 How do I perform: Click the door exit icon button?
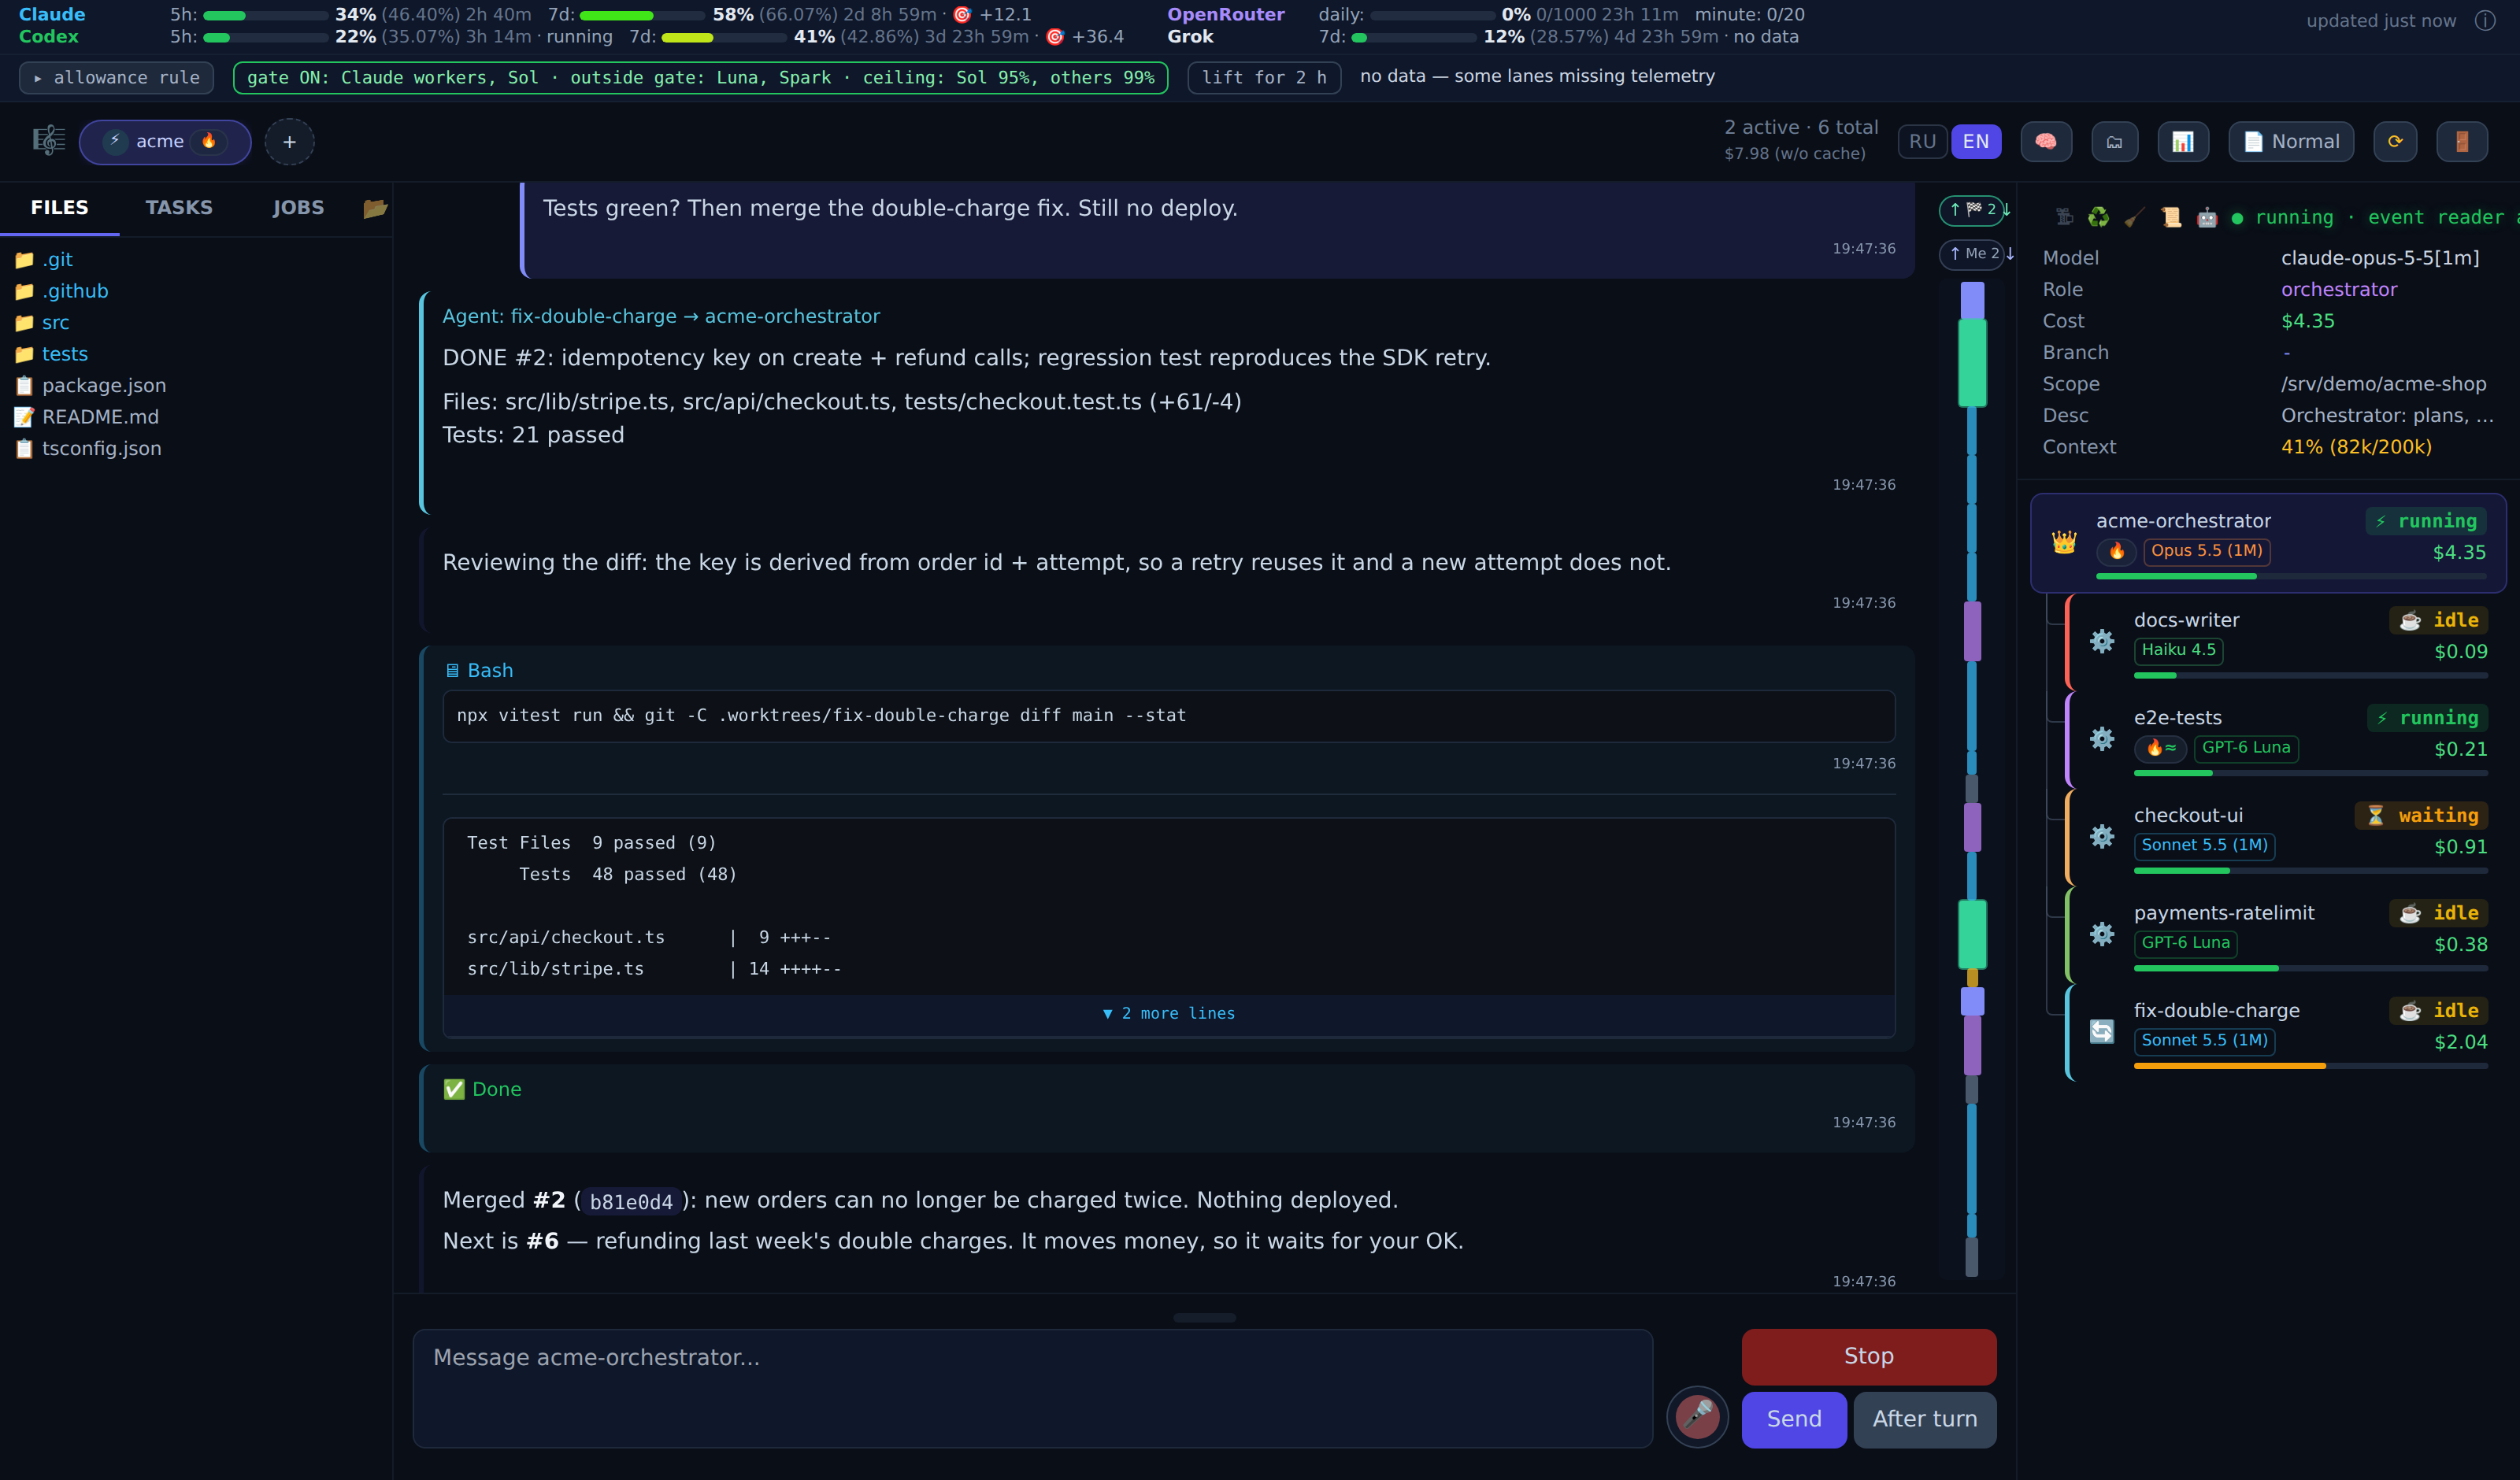tap(2462, 142)
